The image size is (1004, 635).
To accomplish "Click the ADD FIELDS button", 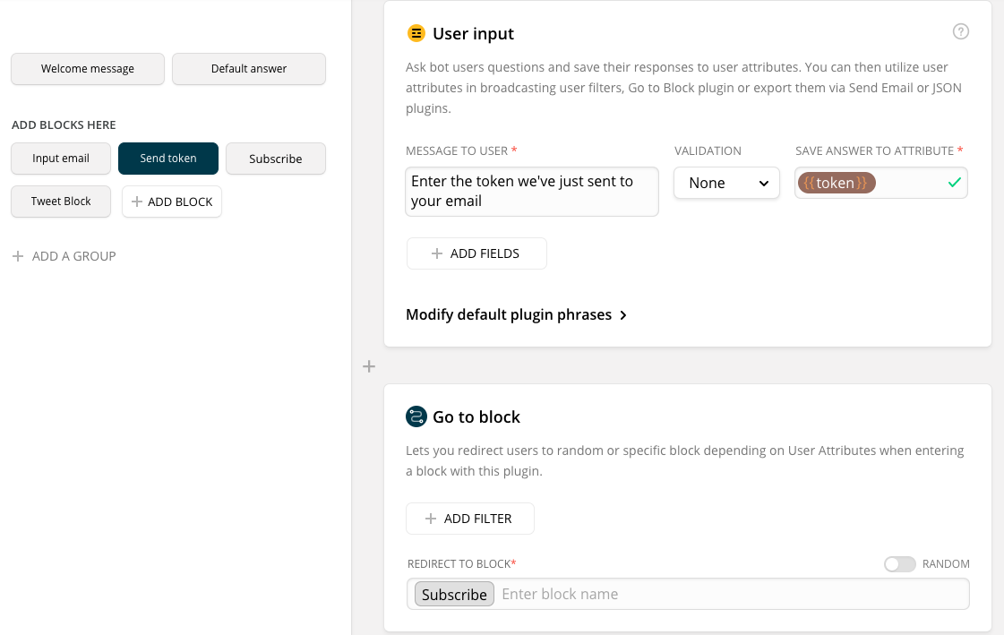I will (x=476, y=253).
